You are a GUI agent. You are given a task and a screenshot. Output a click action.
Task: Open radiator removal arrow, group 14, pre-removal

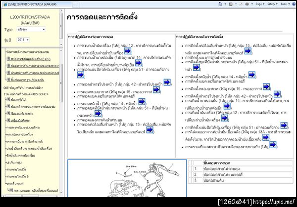(142, 102)
